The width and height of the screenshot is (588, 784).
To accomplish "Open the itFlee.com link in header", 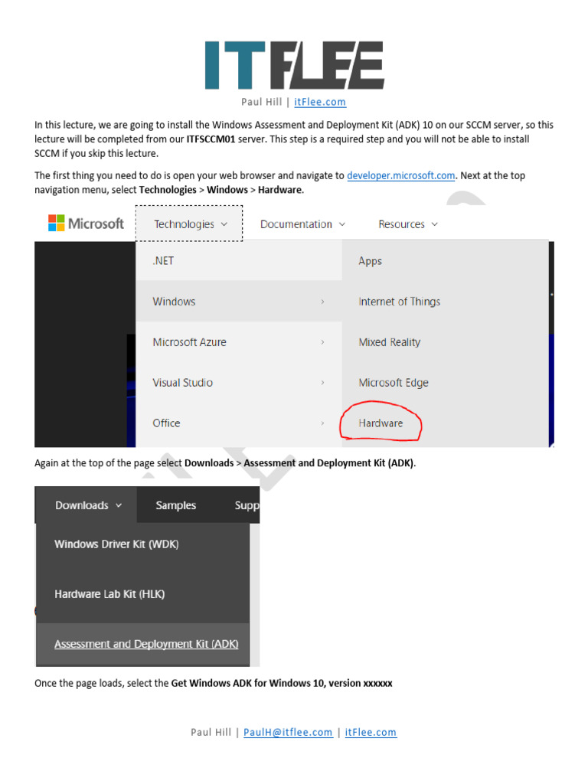I will (x=320, y=102).
